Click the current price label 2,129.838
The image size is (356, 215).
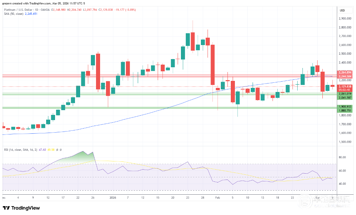click(344, 86)
